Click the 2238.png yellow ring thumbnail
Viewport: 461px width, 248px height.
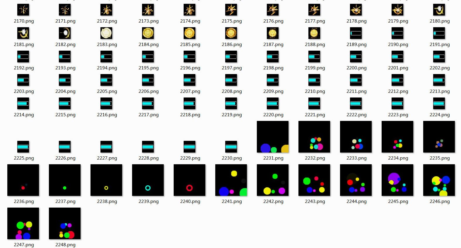tap(106, 180)
